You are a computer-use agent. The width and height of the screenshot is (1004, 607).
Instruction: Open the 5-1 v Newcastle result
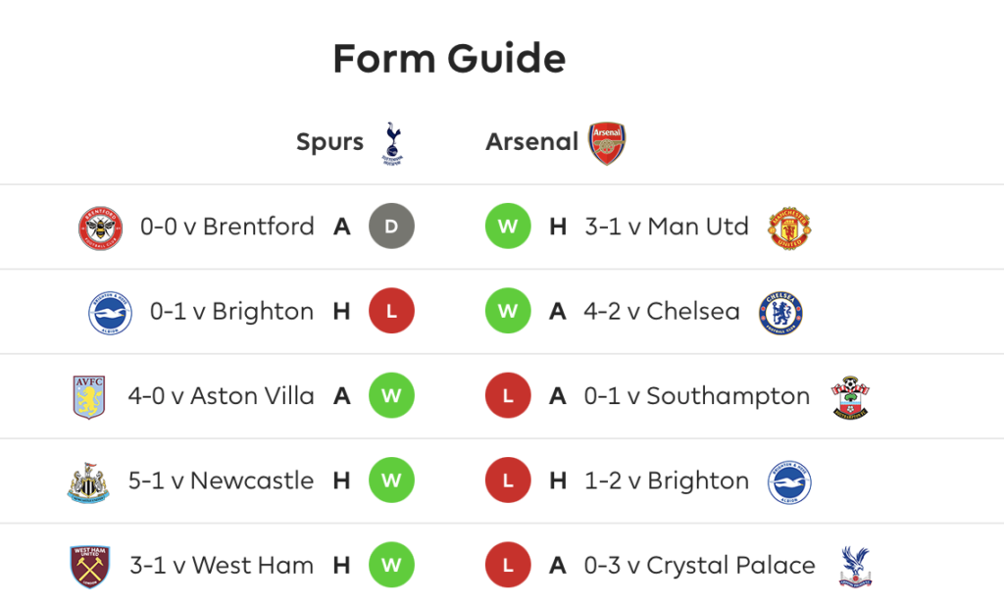coord(221,481)
